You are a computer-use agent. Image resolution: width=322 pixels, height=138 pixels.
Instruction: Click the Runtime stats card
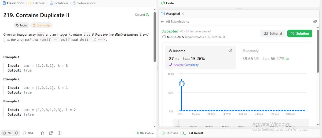(x=201, y=57)
